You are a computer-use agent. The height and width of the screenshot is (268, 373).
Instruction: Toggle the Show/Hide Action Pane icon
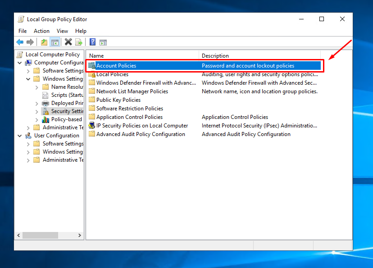tap(103, 43)
